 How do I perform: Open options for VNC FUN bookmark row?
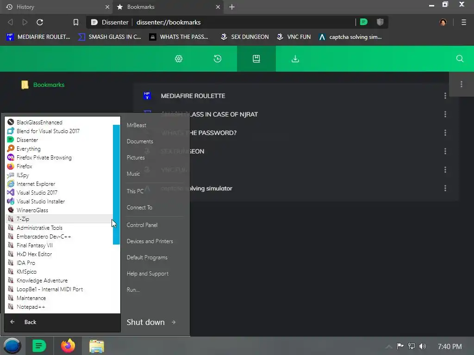click(445, 170)
